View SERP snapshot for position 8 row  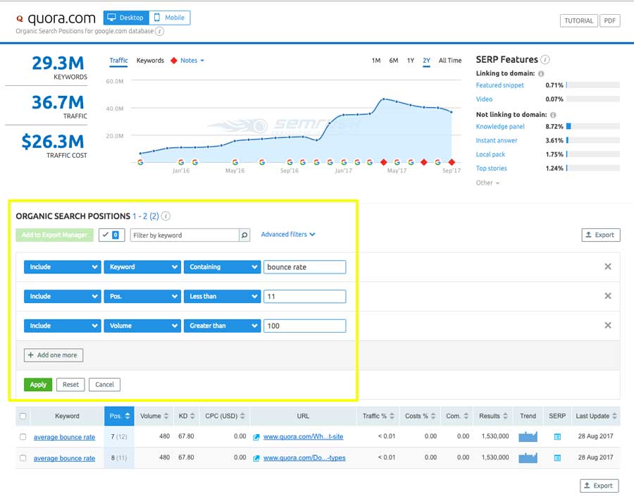click(x=557, y=457)
